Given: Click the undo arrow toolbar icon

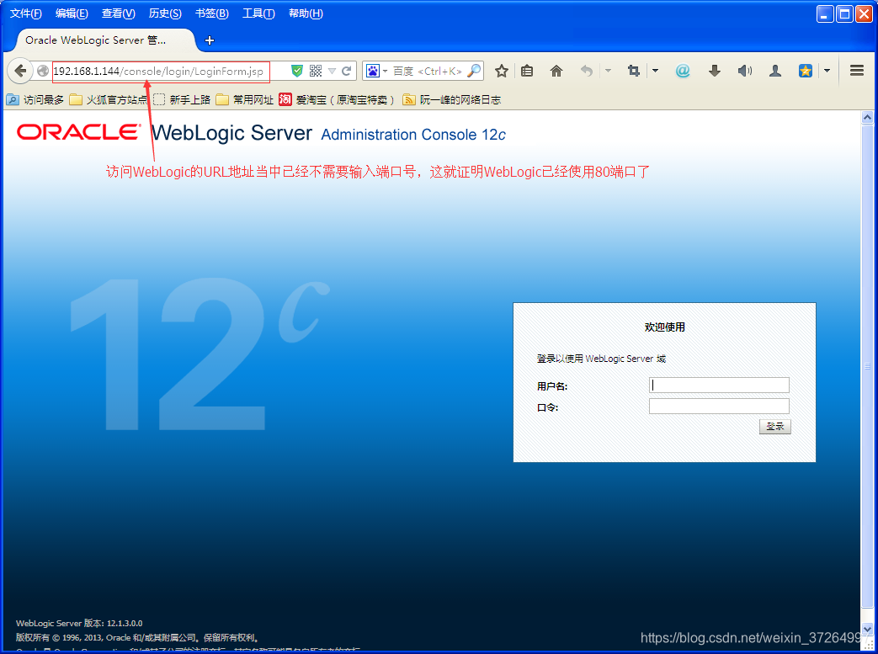Looking at the screenshot, I should click(586, 71).
